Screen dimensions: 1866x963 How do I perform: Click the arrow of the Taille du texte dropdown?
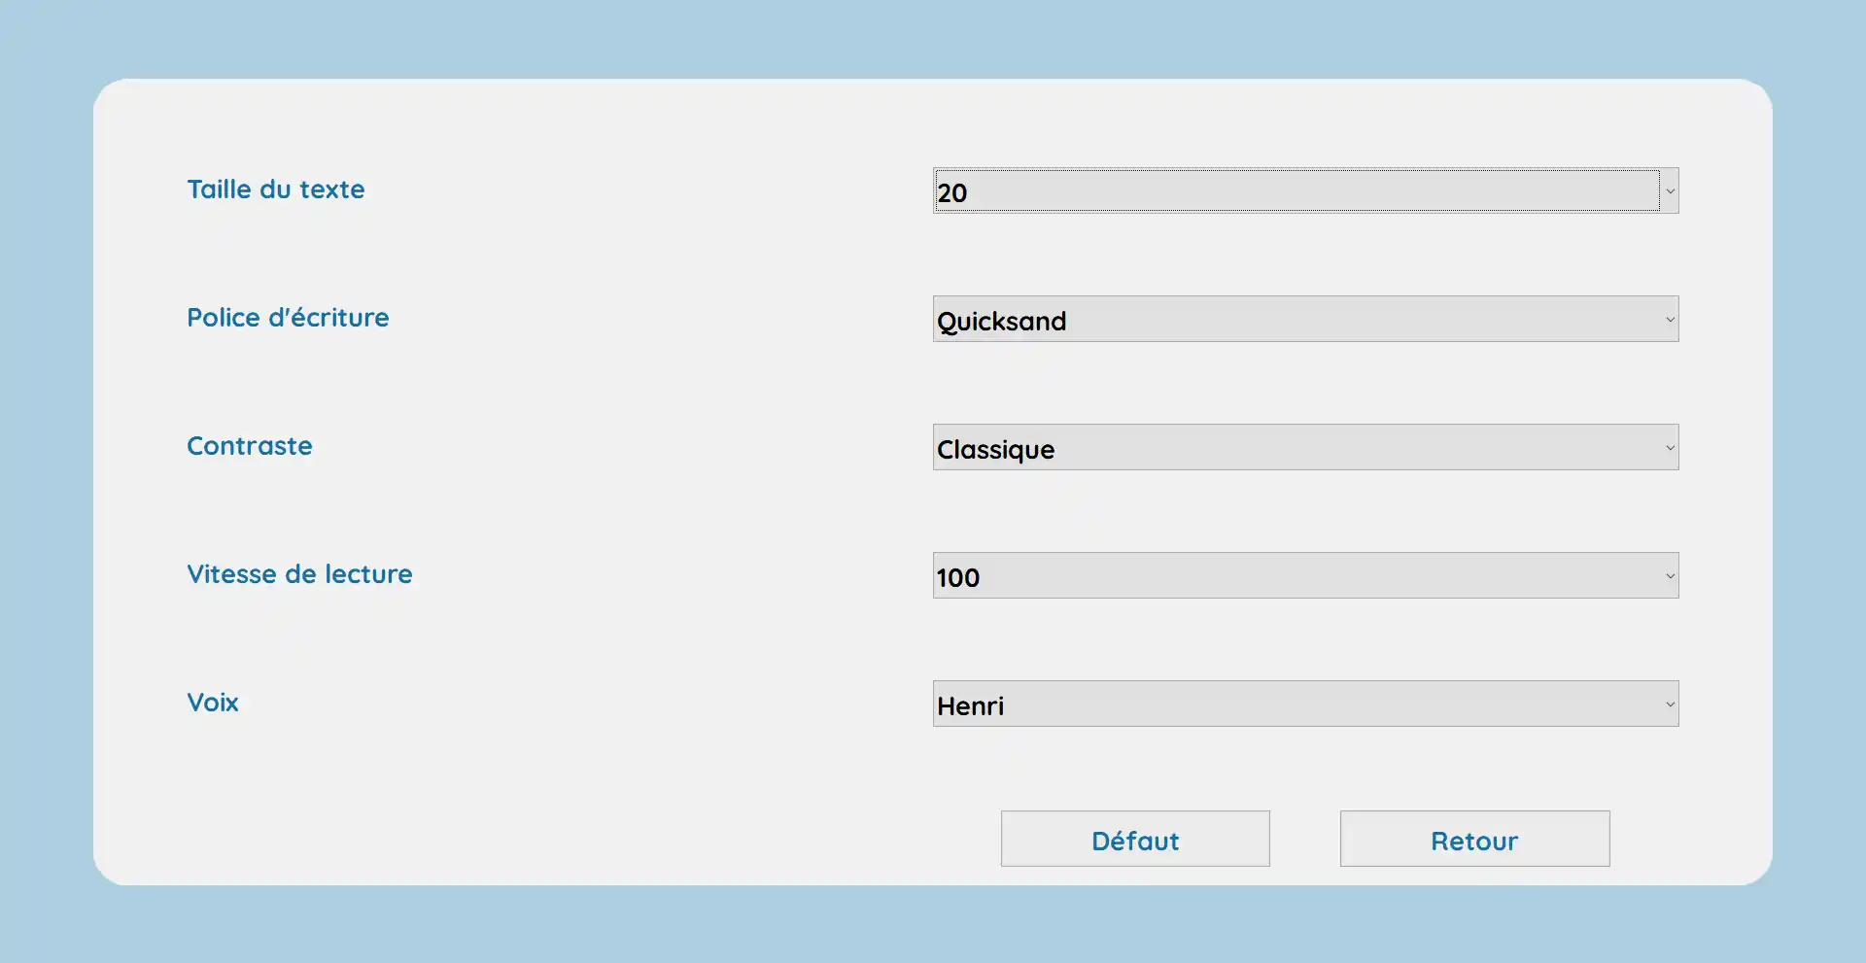click(x=1670, y=191)
